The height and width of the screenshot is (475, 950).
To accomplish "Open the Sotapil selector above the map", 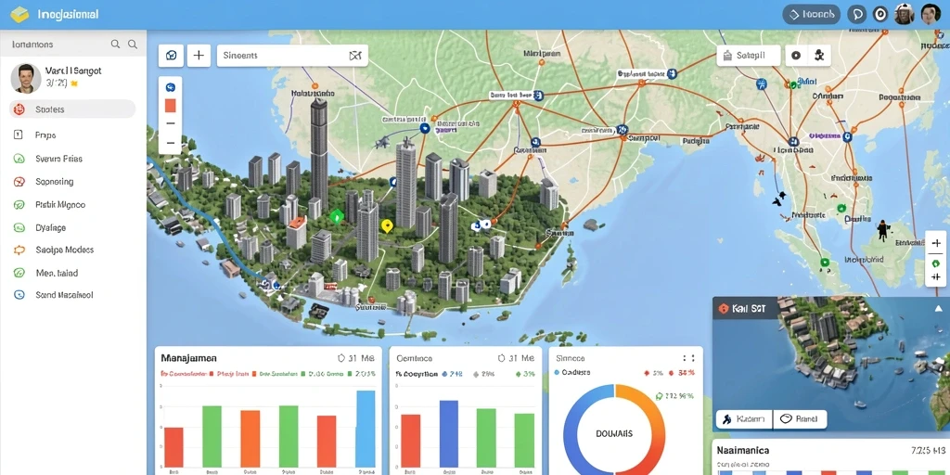I will pyautogui.click(x=749, y=55).
